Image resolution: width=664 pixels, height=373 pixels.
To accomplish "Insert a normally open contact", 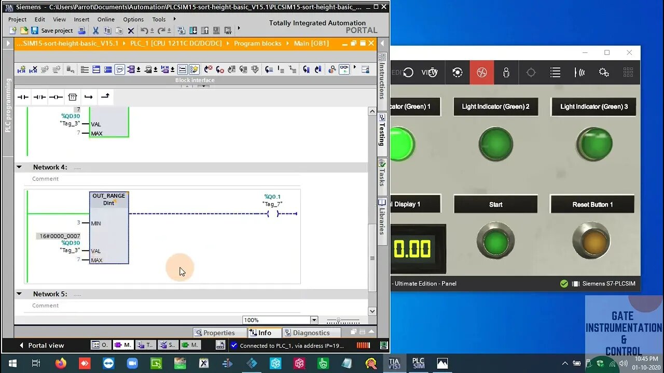I will click(23, 97).
